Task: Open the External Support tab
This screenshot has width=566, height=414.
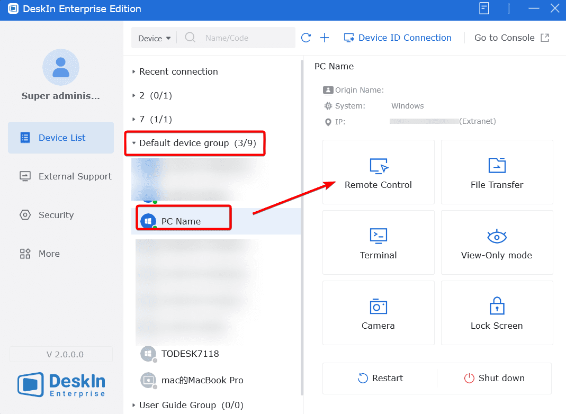Action: tap(61, 176)
